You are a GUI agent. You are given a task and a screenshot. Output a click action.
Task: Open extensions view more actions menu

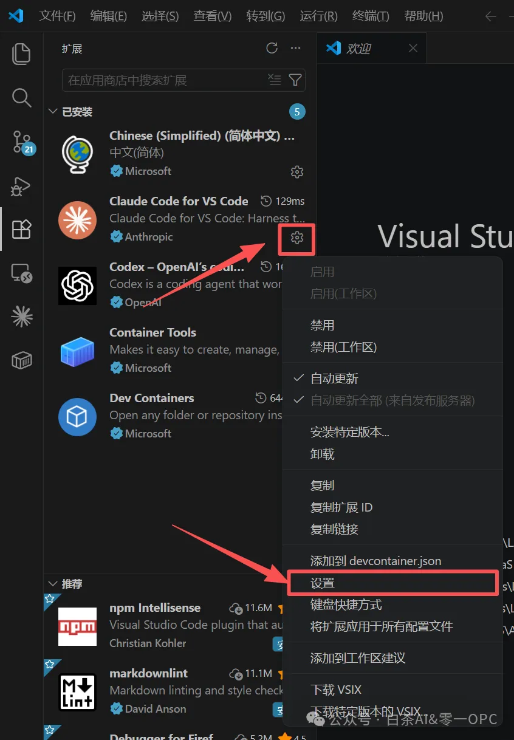[295, 48]
